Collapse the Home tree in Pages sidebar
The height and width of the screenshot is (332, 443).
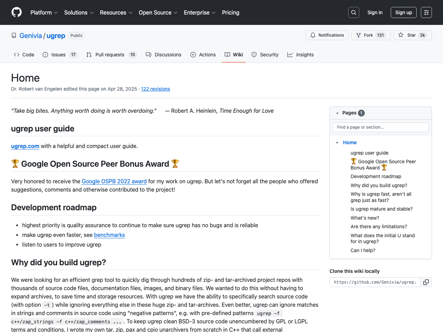pyautogui.click(x=337, y=142)
